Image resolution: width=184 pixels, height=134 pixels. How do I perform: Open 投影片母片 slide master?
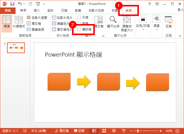pyautogui.click(x=62, y=18)
